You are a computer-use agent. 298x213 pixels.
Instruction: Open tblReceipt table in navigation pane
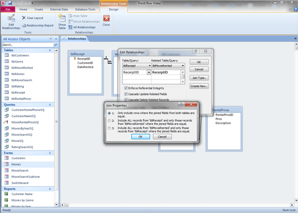point(18,93)
